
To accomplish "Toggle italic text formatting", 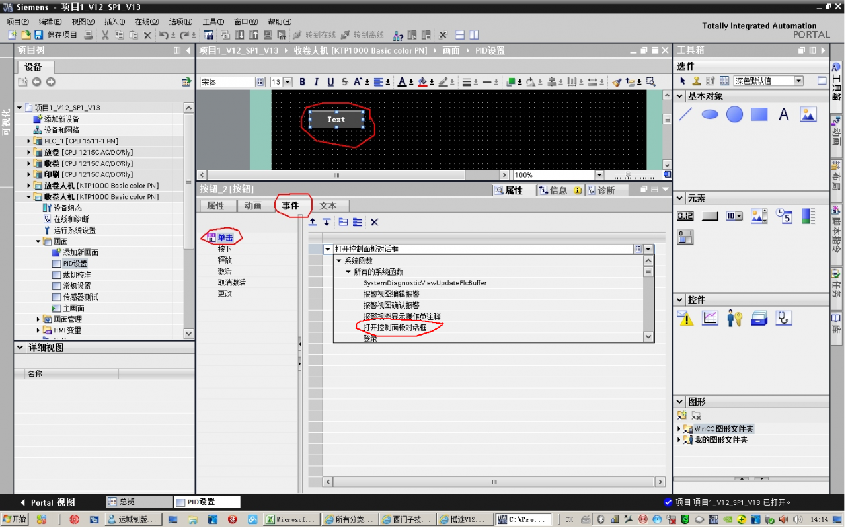I will (317, 82).
